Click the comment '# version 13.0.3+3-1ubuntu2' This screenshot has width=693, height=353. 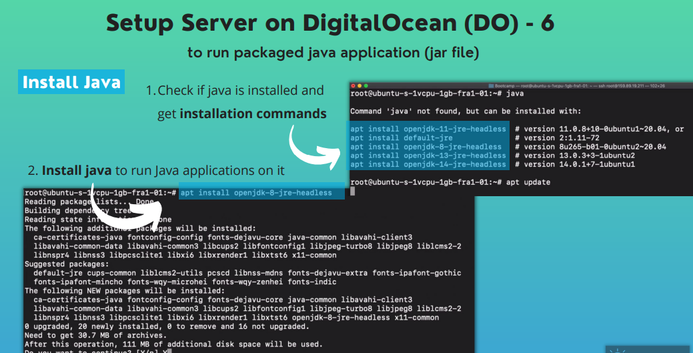574,155
